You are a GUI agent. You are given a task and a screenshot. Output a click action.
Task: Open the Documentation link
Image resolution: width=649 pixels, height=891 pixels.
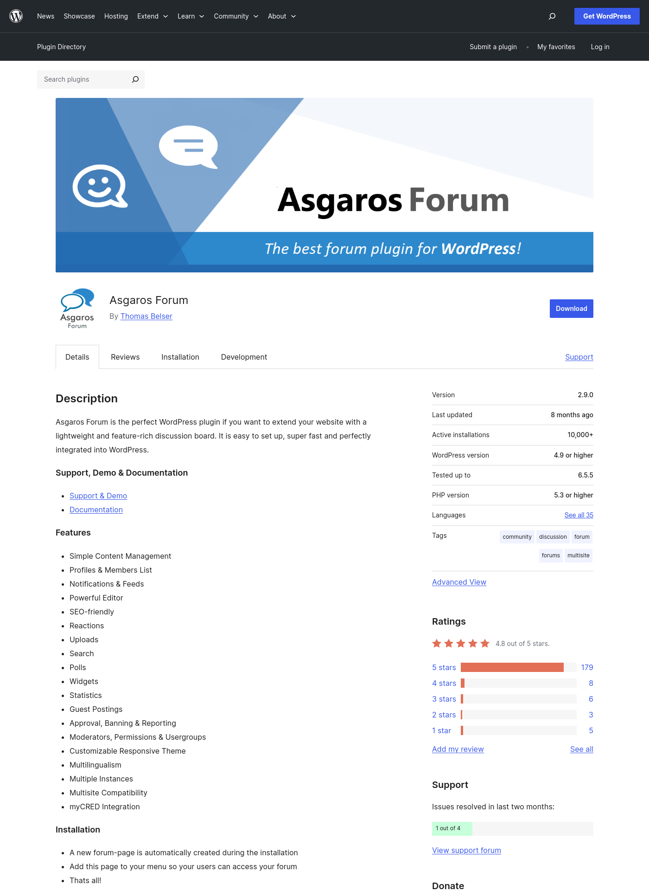point(96,510)
